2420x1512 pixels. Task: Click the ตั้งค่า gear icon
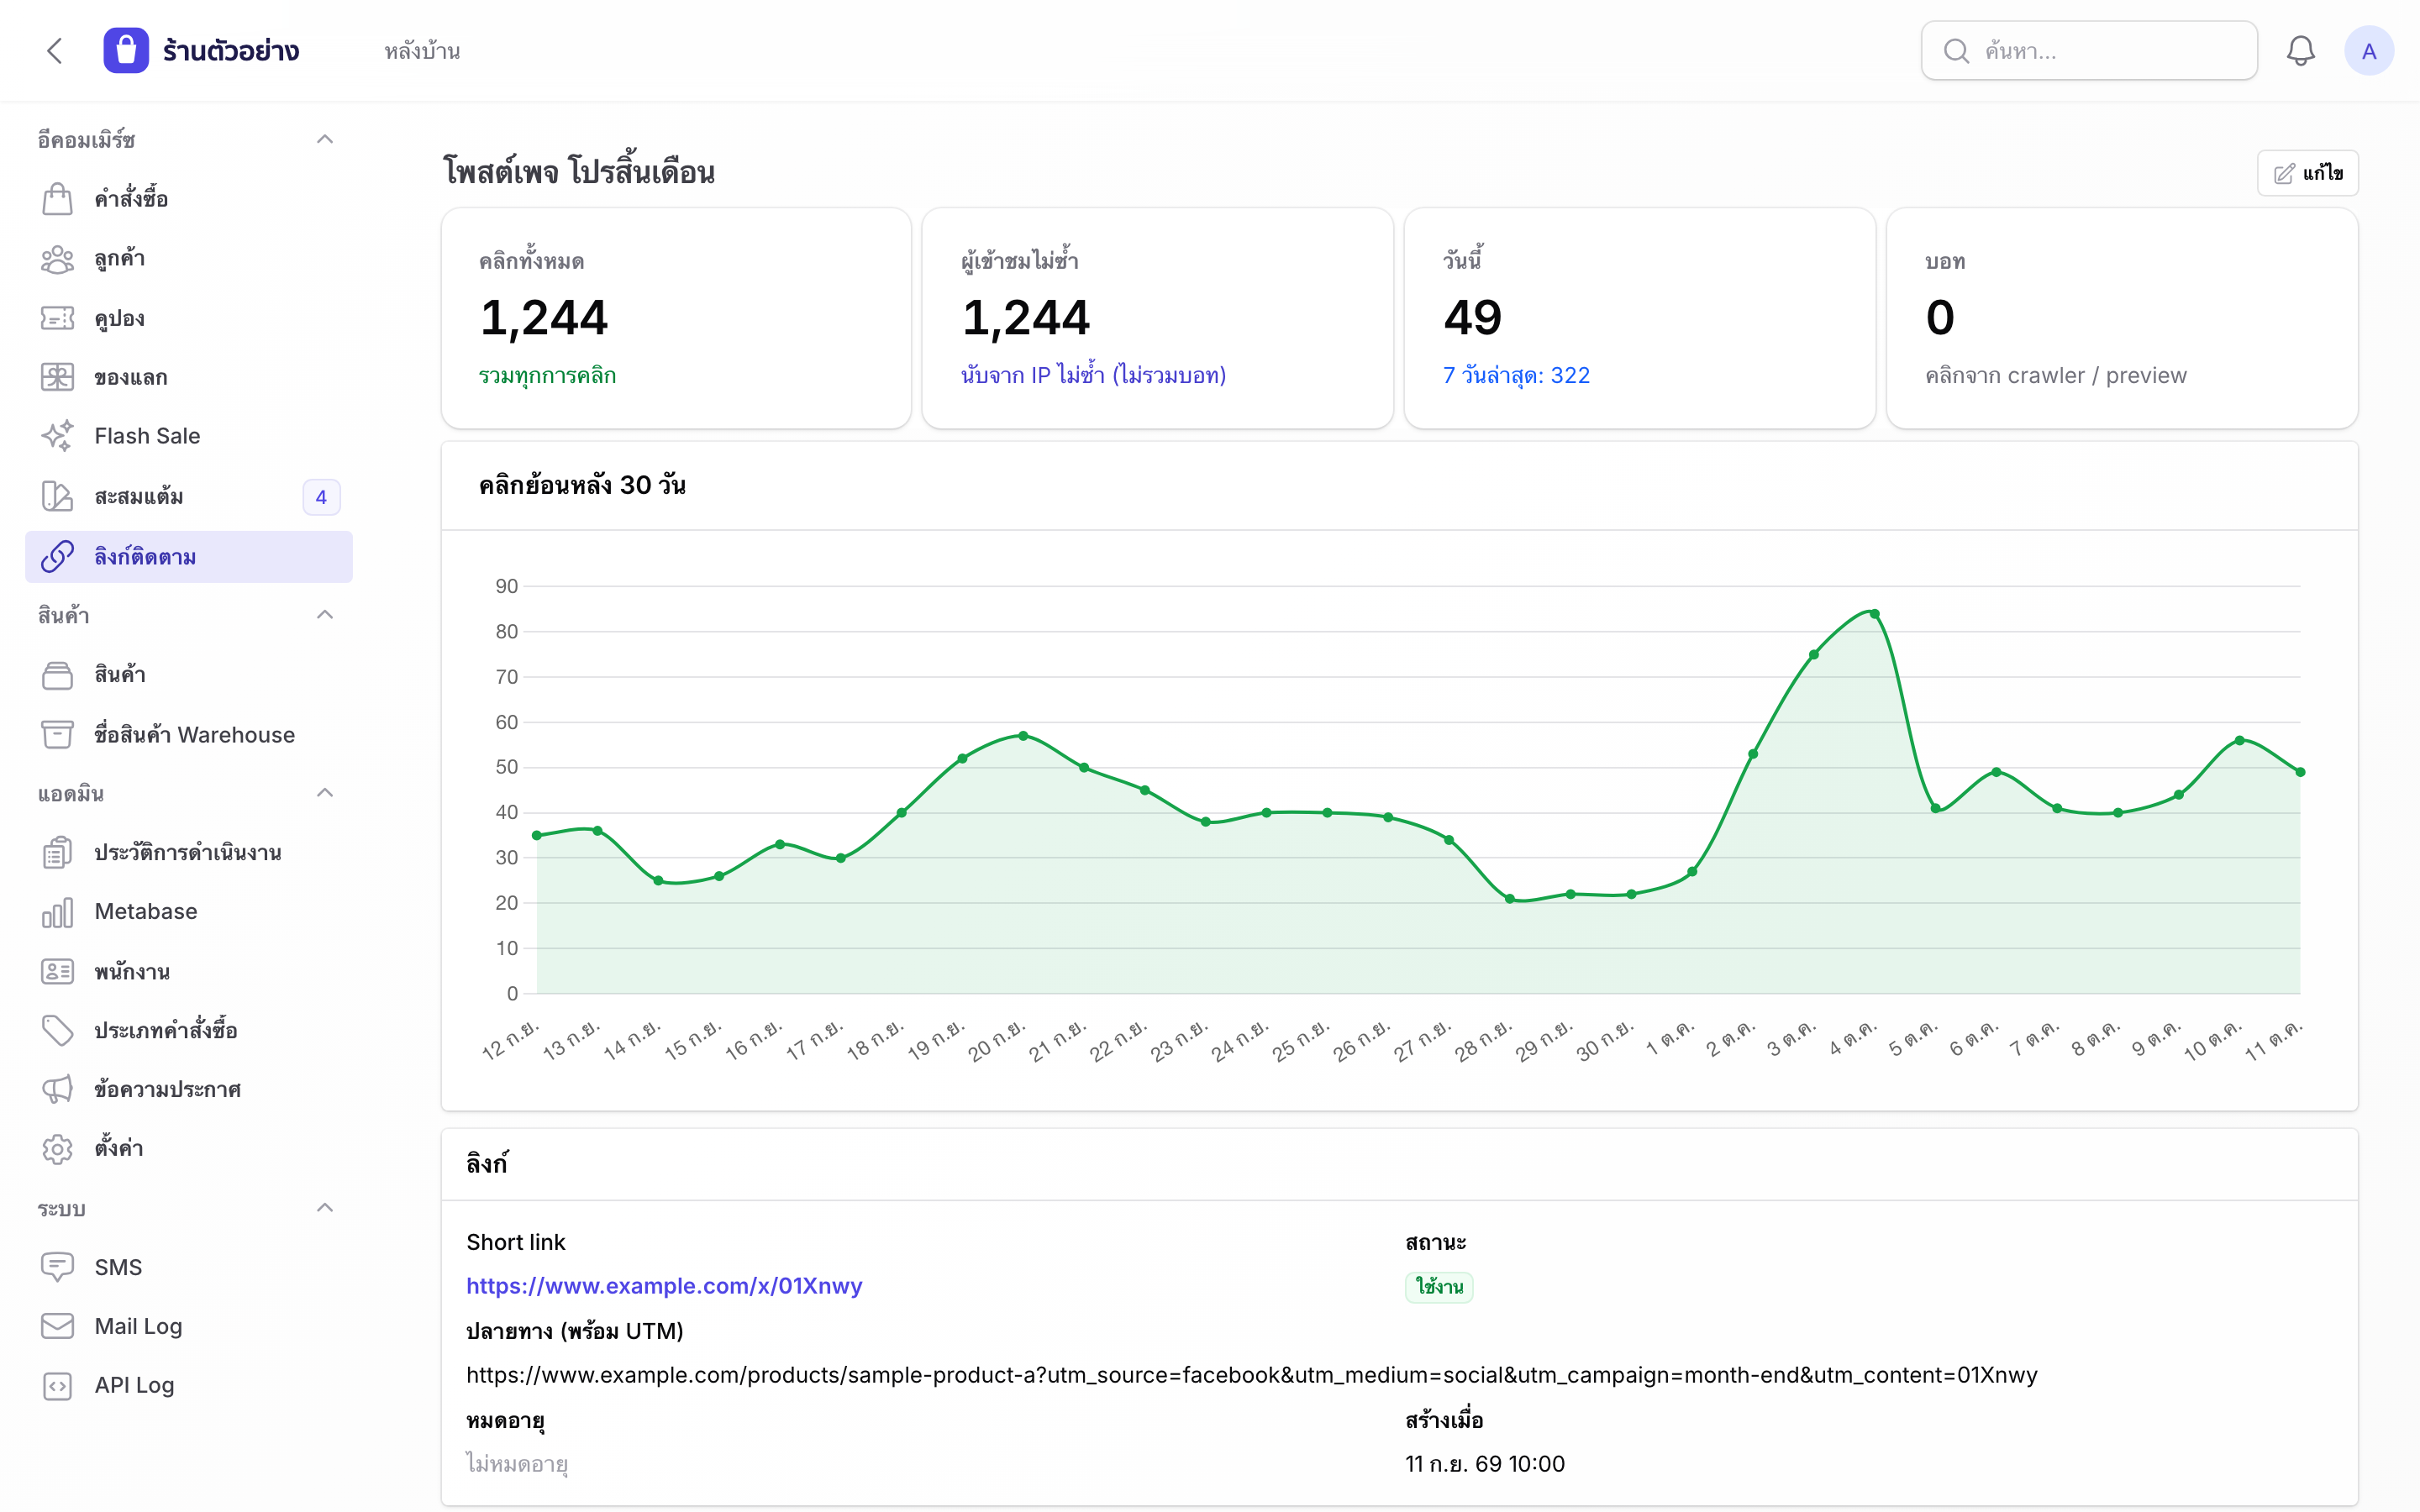pyautogui.click(x=58, y=1149)
